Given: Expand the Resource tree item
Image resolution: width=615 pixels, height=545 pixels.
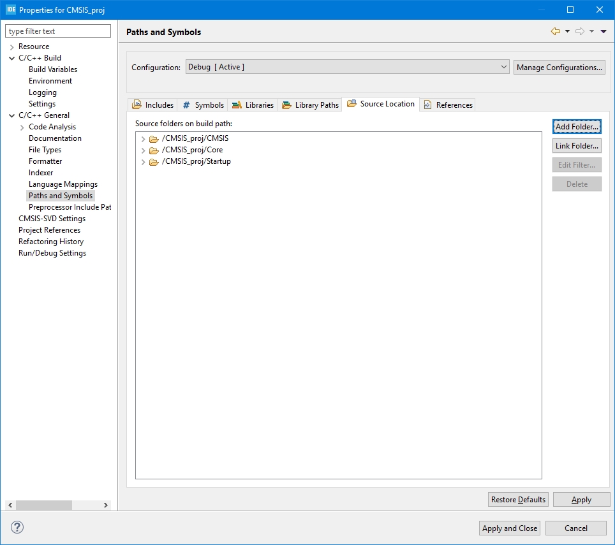Looking at the screenshot, I should (x=11, y=47).
